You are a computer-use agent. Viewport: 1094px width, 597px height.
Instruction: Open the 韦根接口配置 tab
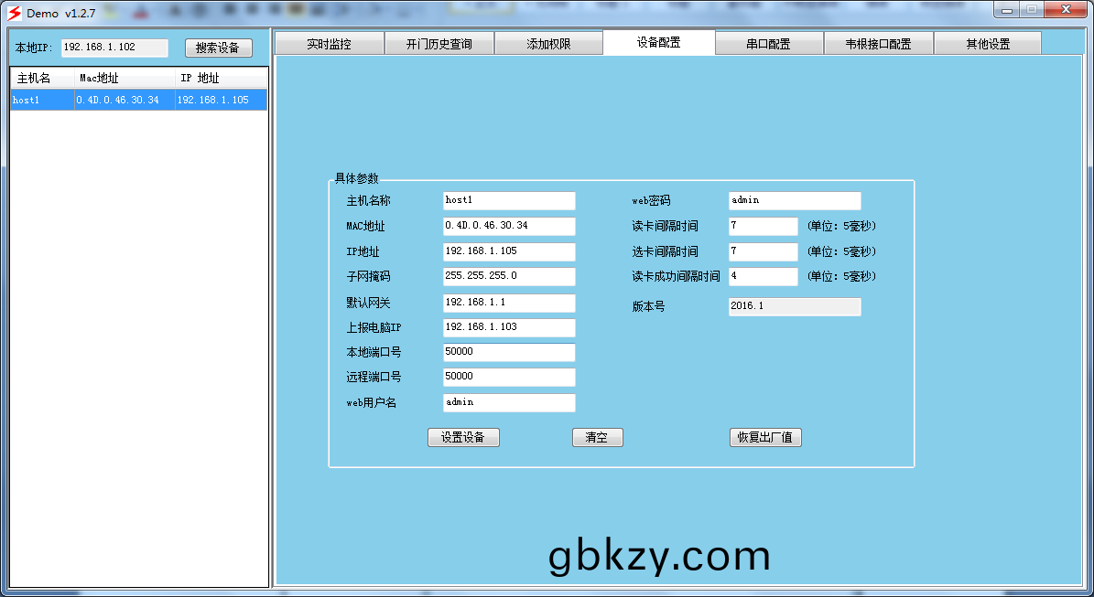878,44
